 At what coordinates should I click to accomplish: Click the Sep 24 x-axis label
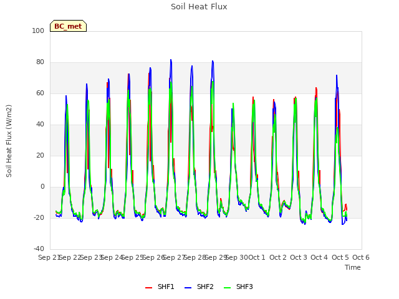click(x=112, y=257)
